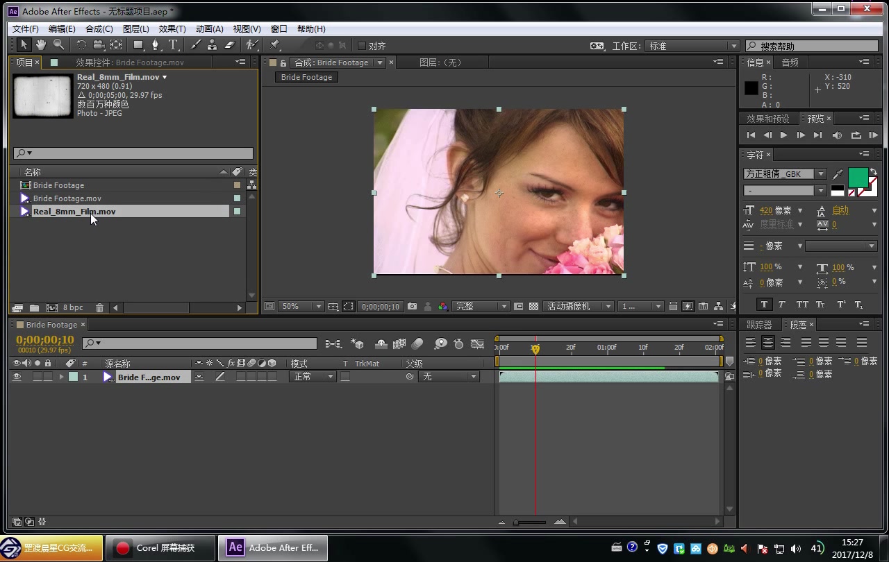Go to first frame in Preview panel
889x562 pixels.
click(x=751, y=135)
